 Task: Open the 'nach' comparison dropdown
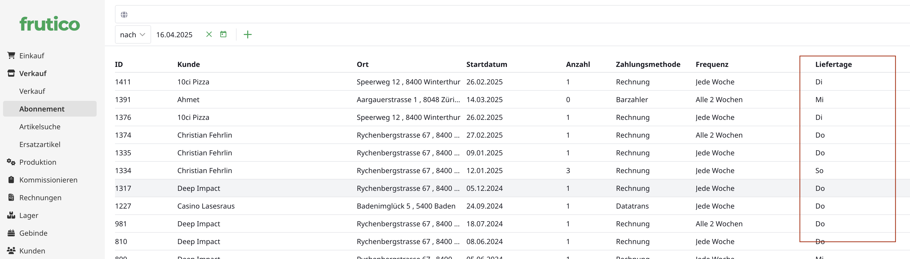[133, 34]
